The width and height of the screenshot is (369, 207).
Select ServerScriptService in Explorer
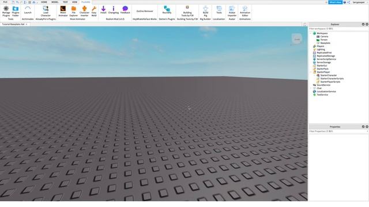tap(326, 59)
